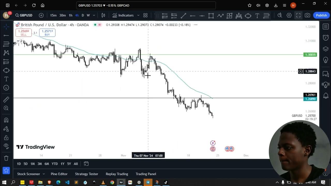Select the rectangle tool in favorites bar
331x186 pixels.
[x=211, y=16]
